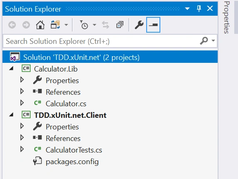Click the Calculator.cs C# file icon
Screen dimensions: 238x179
coord(37,103)
